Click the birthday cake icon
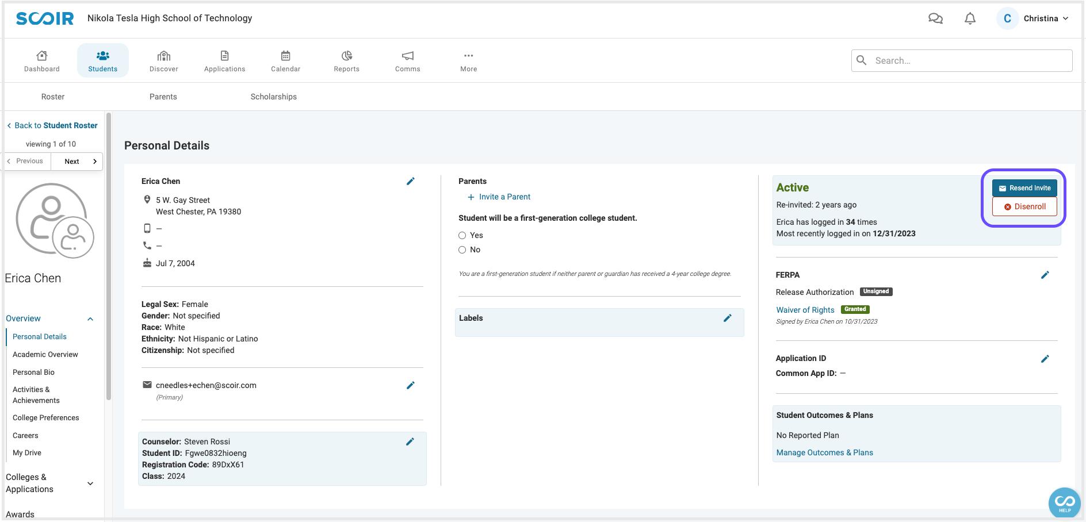The width and height of the screenshot is (1086, 522). click(147, 263)
